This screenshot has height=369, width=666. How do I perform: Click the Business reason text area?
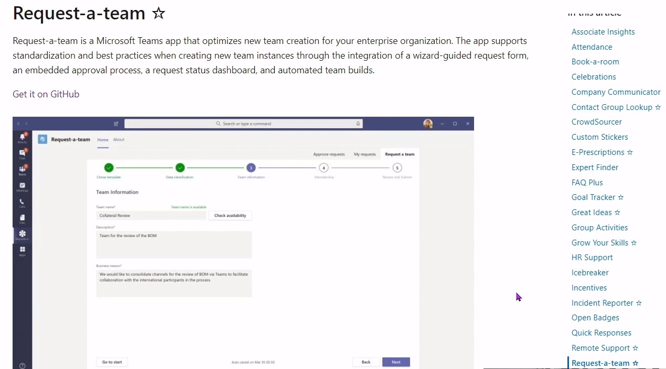coord(174,283)
